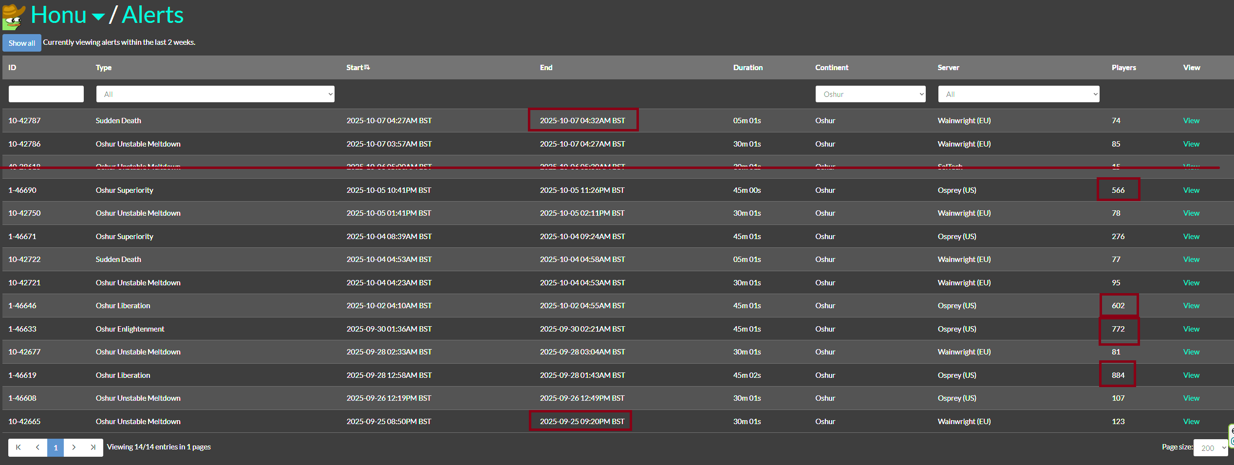This screenshot has width=1234, height=465.
Task: Click end time 2025-09-25 09:20PM BST
Action: point(582,422)
